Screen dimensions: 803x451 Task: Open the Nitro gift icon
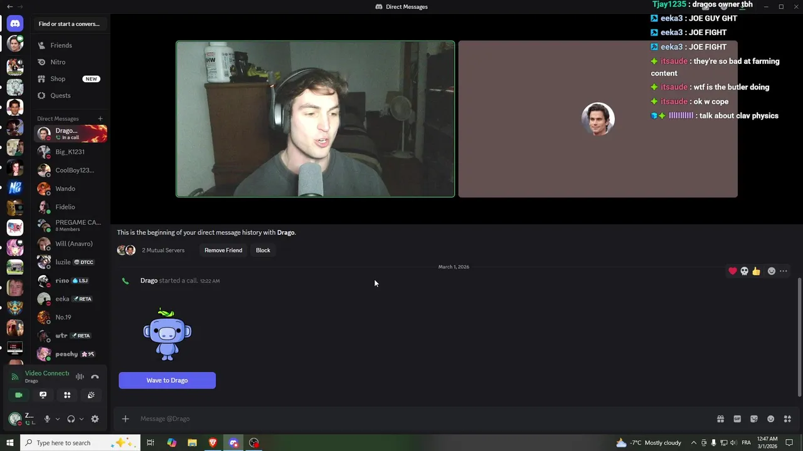(x=720, y=419)
